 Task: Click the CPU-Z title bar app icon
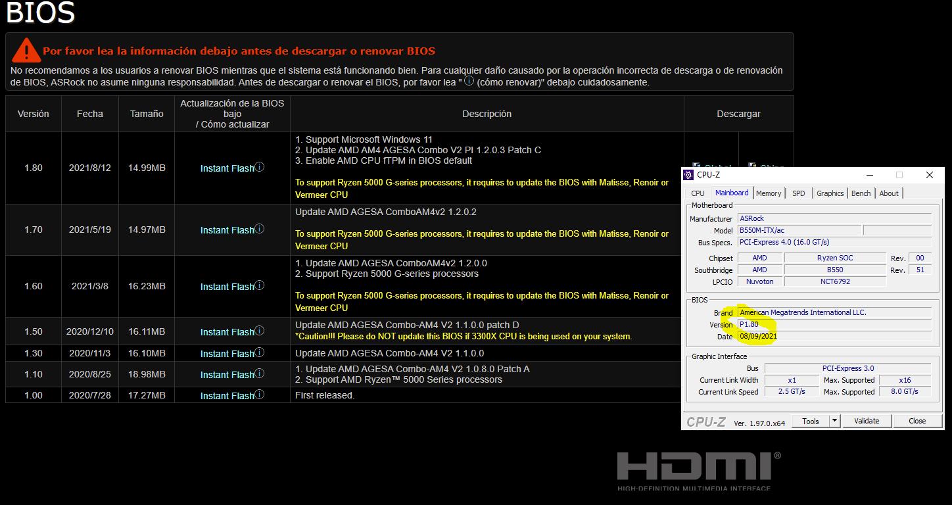[x=688, y=175]
